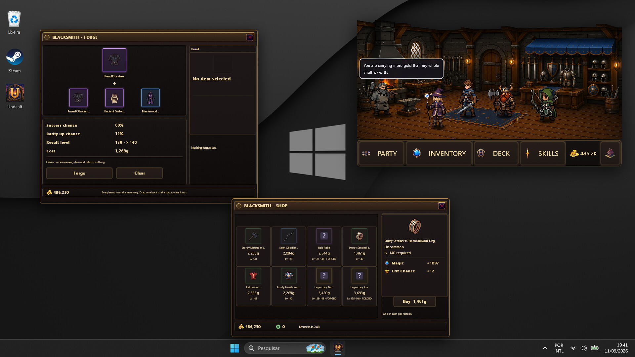635x357 pixels.
Task: Click the blacksmith NPC in the scene
Action: click(x=381, y=99)
